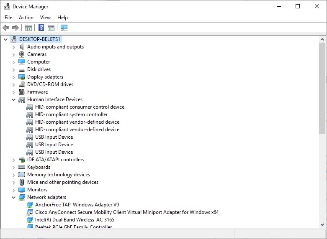The image size is (327, 239).
Task: Select the DVD/CD-ROM drives label
Action: pos(50,84)
